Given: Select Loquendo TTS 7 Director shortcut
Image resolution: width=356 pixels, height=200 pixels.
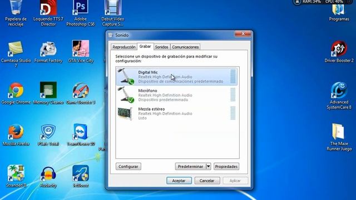Looking at the screenshot, I should click(x=48, y=13).
